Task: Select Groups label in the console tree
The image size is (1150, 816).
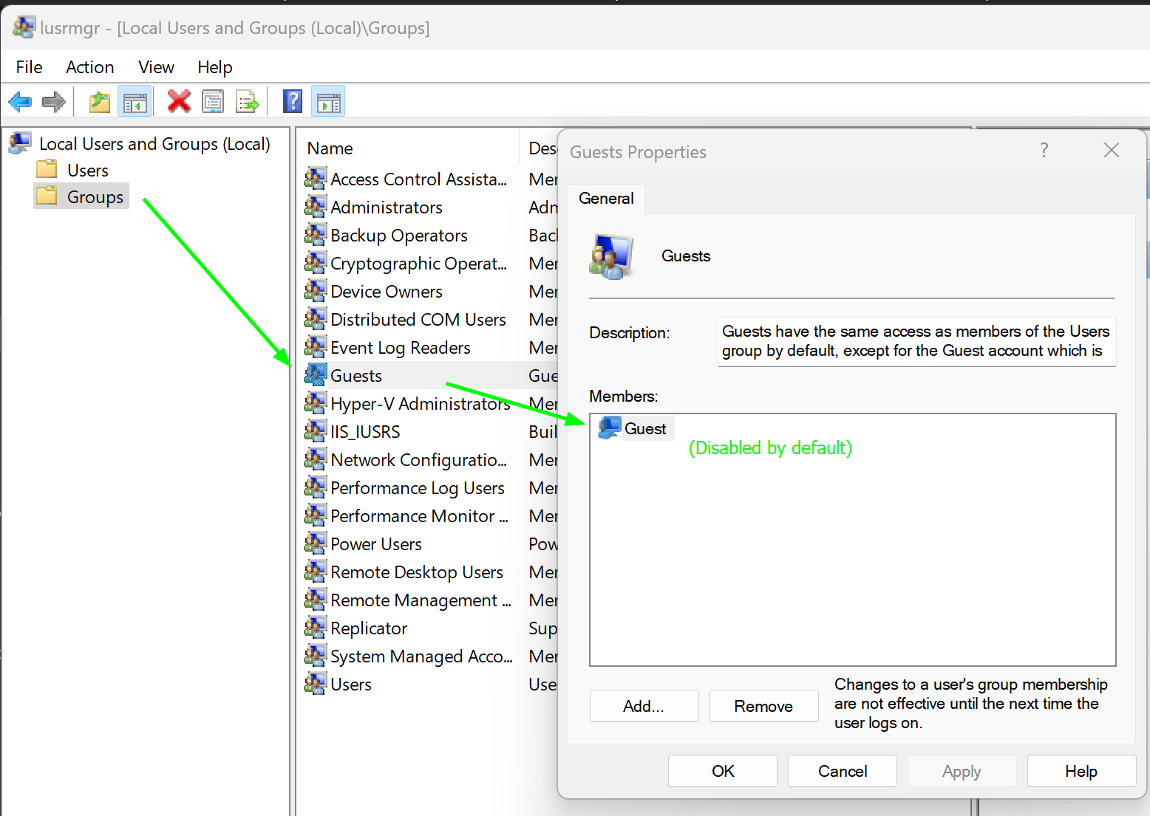Action: pyautogui.click(x=95, y=197)
